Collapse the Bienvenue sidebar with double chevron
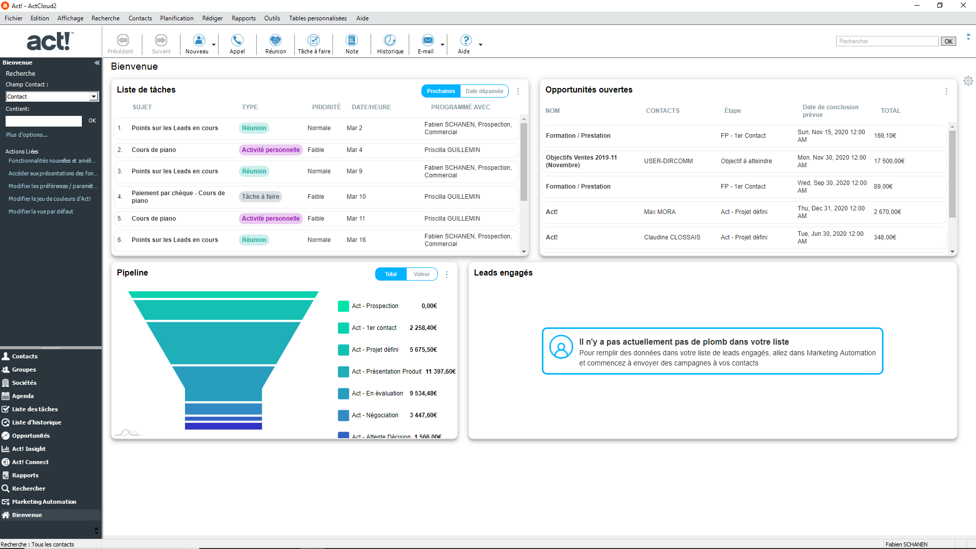Viewport: 976px width, 549px height. tap(97, 63)
